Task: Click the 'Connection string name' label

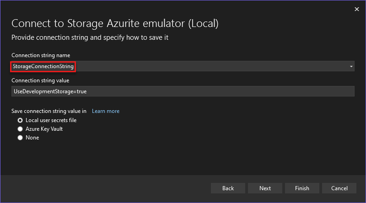Action: pyautogui.click(x=41, y=55)
